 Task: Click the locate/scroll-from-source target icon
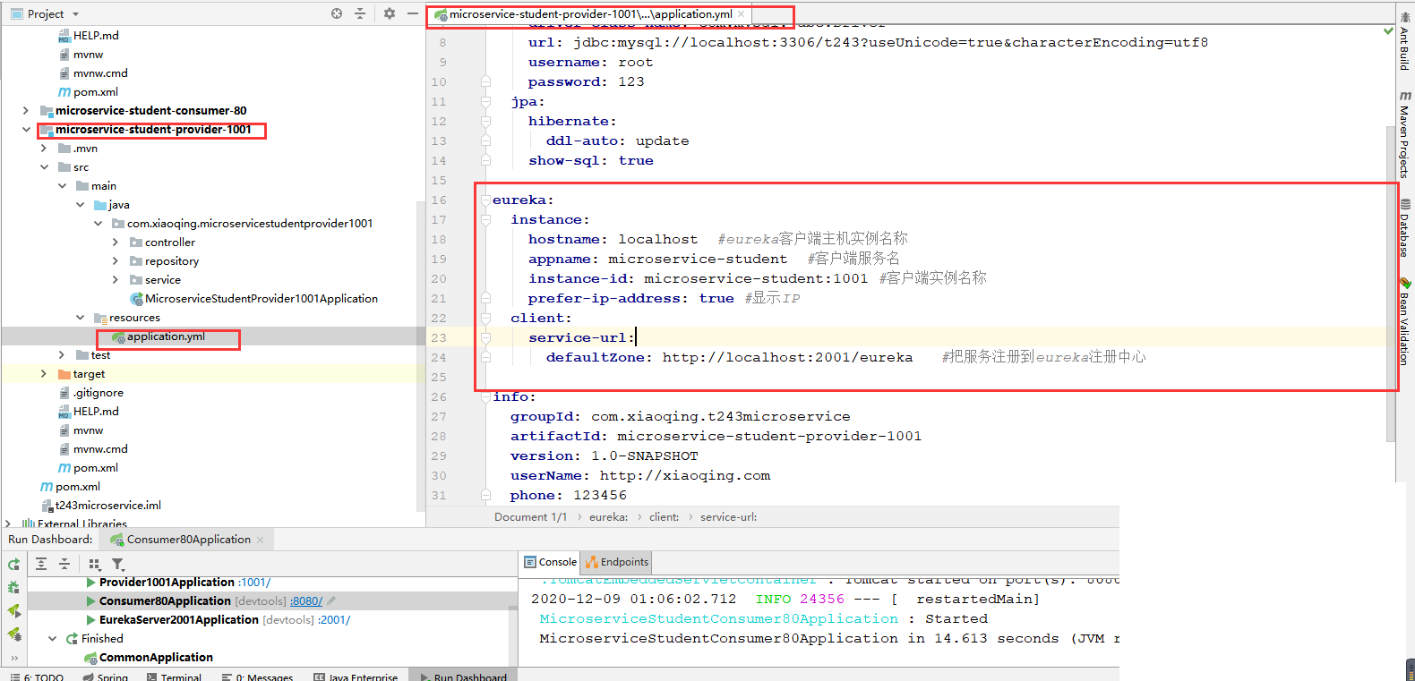tap(337, 13)
